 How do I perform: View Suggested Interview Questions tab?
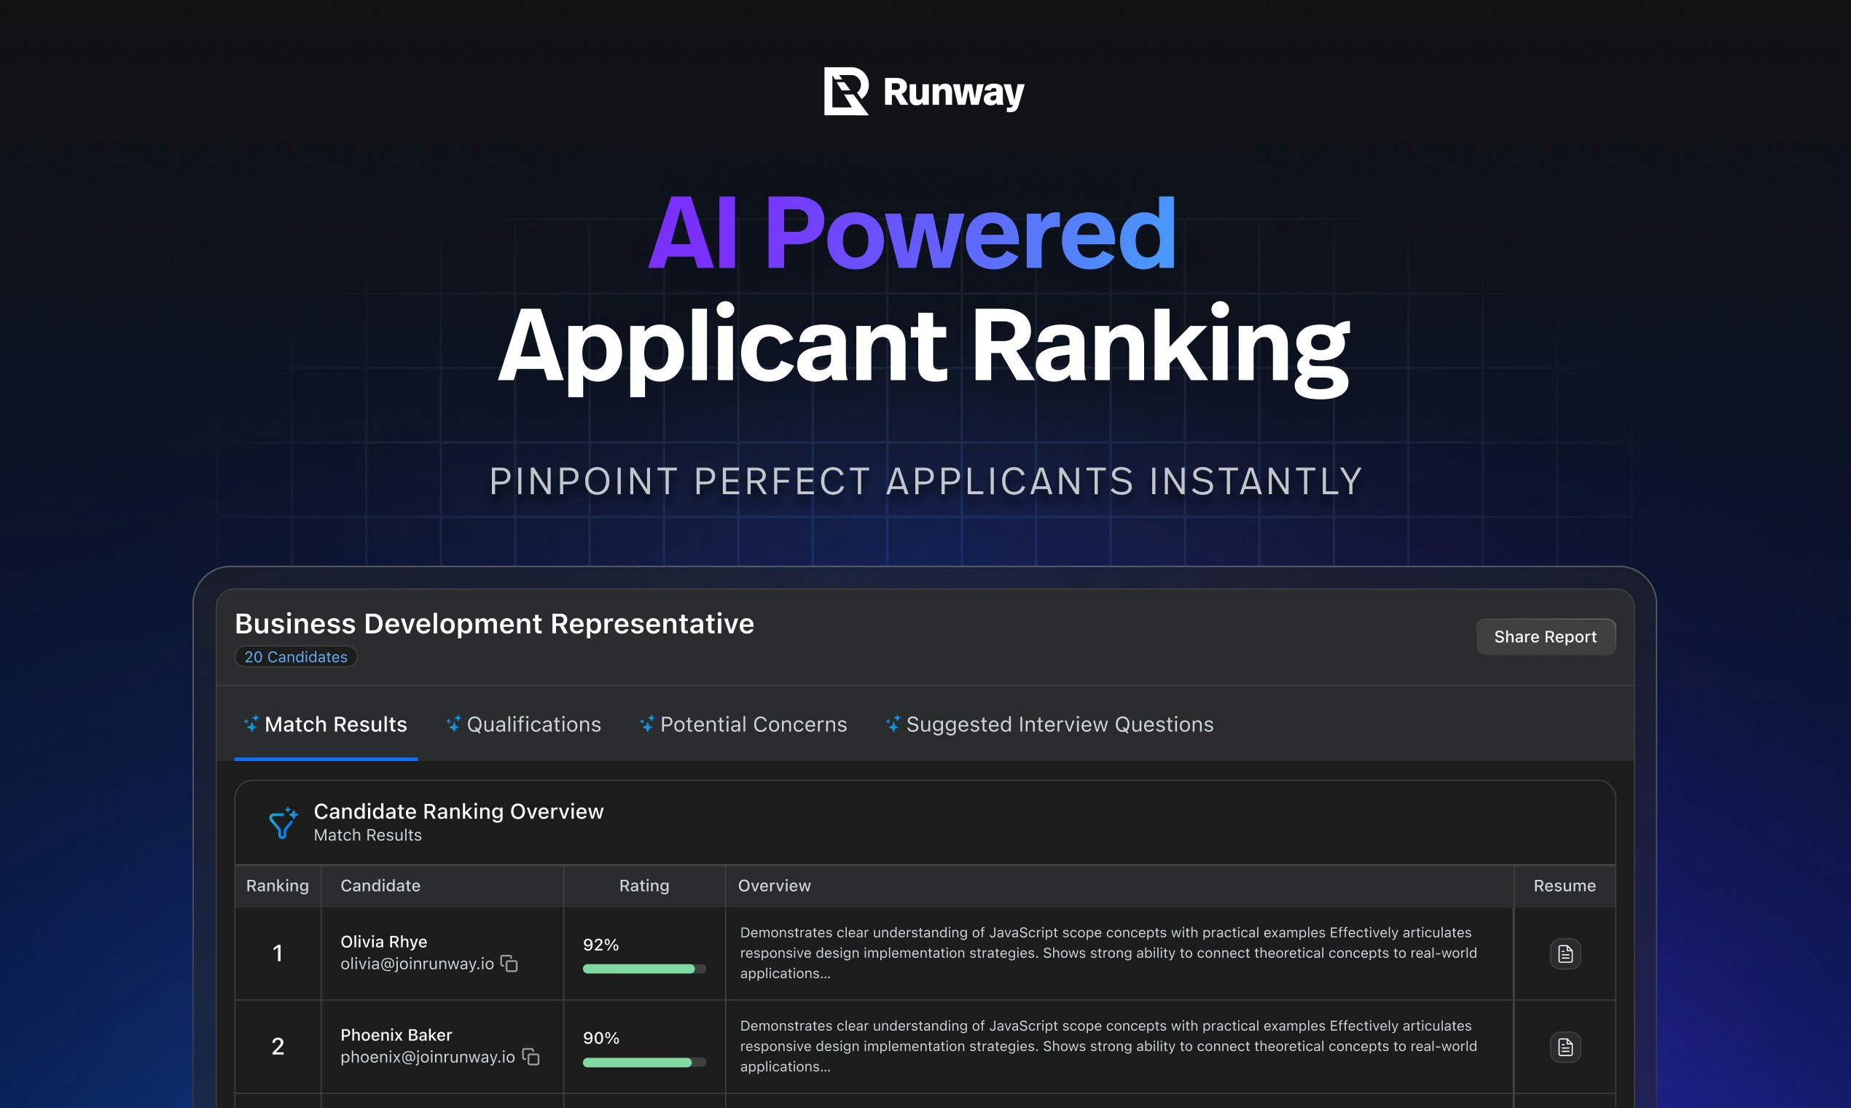coord(1059,725)
